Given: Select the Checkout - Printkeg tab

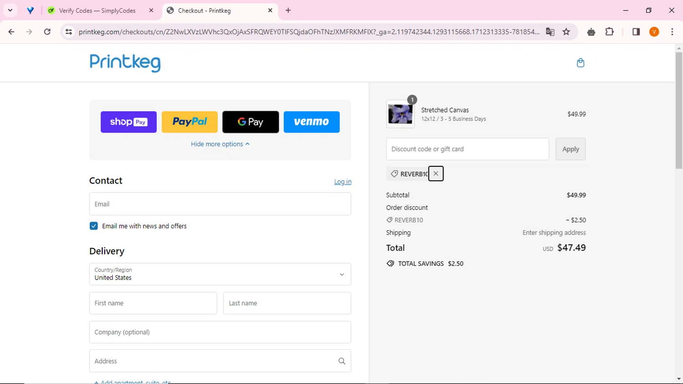Looking at the screenshot, I should tap(219, 10).
